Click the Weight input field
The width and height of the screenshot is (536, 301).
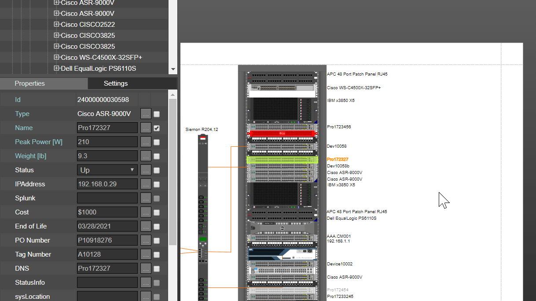(107, 156)
